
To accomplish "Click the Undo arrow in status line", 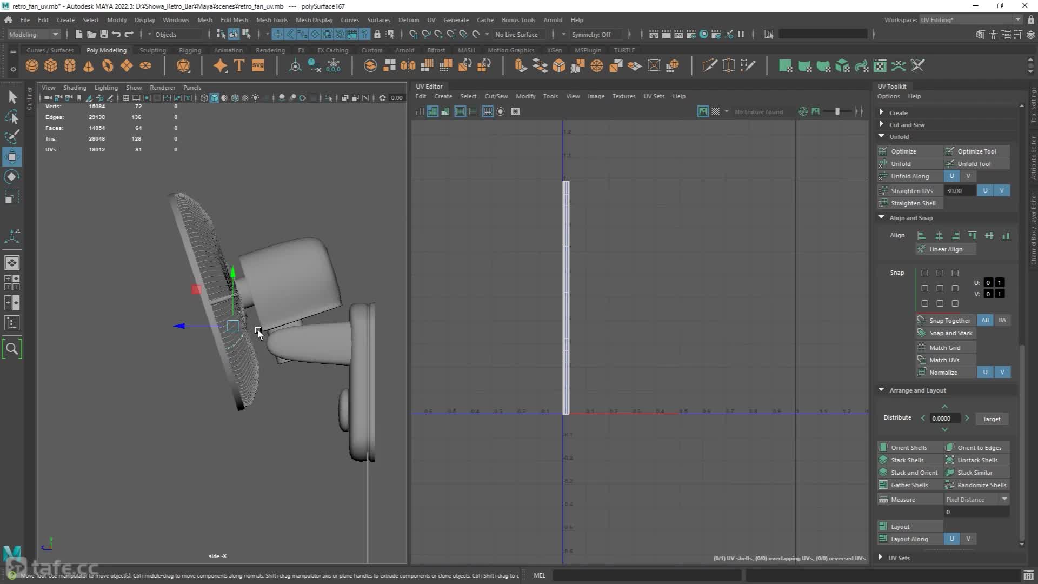I will [x=116, y=34].
